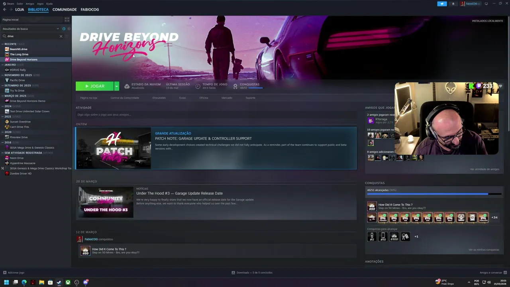The image size is (510, 287).
Task: Open the Suporte link
Action: pos(250,98)
